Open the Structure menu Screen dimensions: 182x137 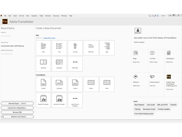(x=56, y=16)
